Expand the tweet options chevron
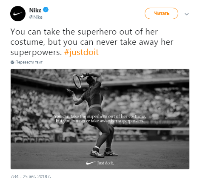Viewport: 200px width, 185px height. tap(186, 14)
